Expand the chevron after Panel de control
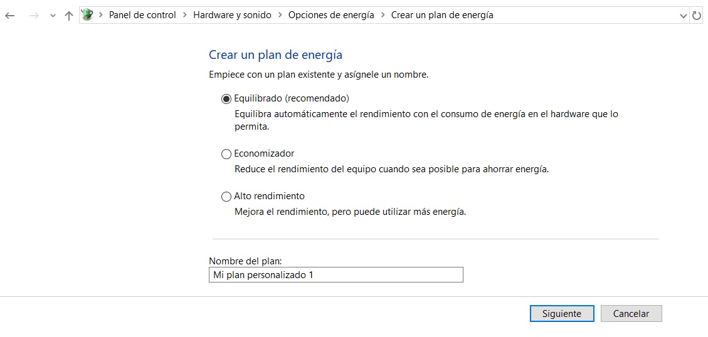 click(185, 15)
